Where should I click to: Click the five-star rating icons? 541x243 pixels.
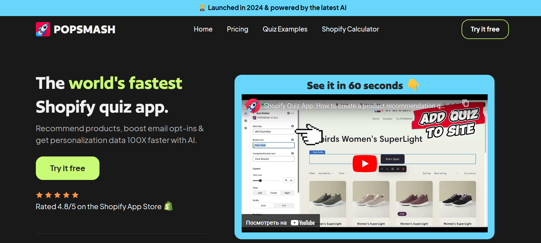tap(57, 195)
